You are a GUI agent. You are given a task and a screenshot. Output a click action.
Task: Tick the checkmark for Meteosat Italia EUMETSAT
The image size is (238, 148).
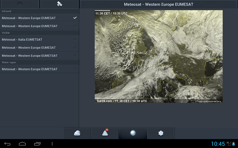75,39
